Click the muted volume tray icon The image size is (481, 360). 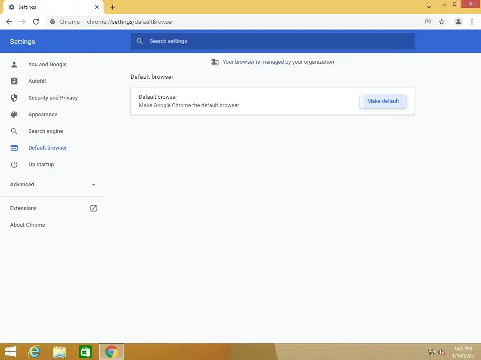(442, 352)
